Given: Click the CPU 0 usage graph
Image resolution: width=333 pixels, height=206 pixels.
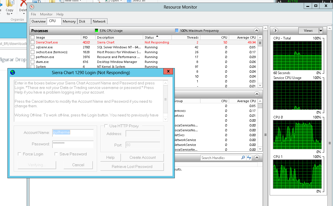Looking at the screenshot, I should click(x=297, y=135).
